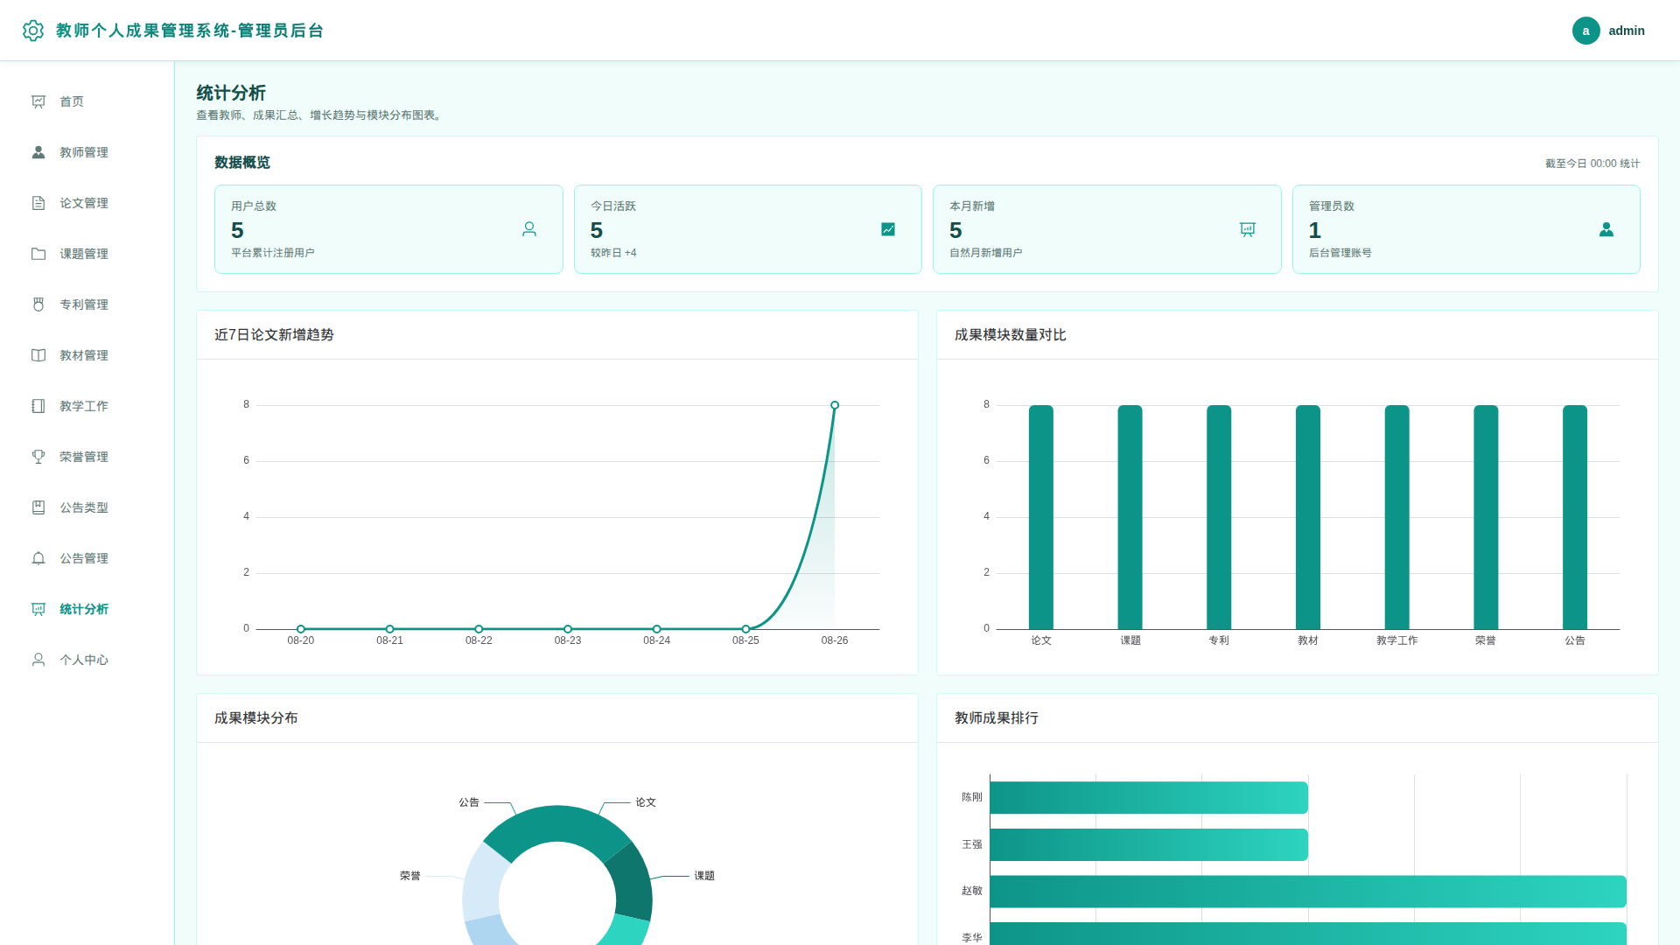This screenshot has height=945, width=1680.
Task: Click the 成果模块数量对比 chart title
Action: coord(1011,335)
